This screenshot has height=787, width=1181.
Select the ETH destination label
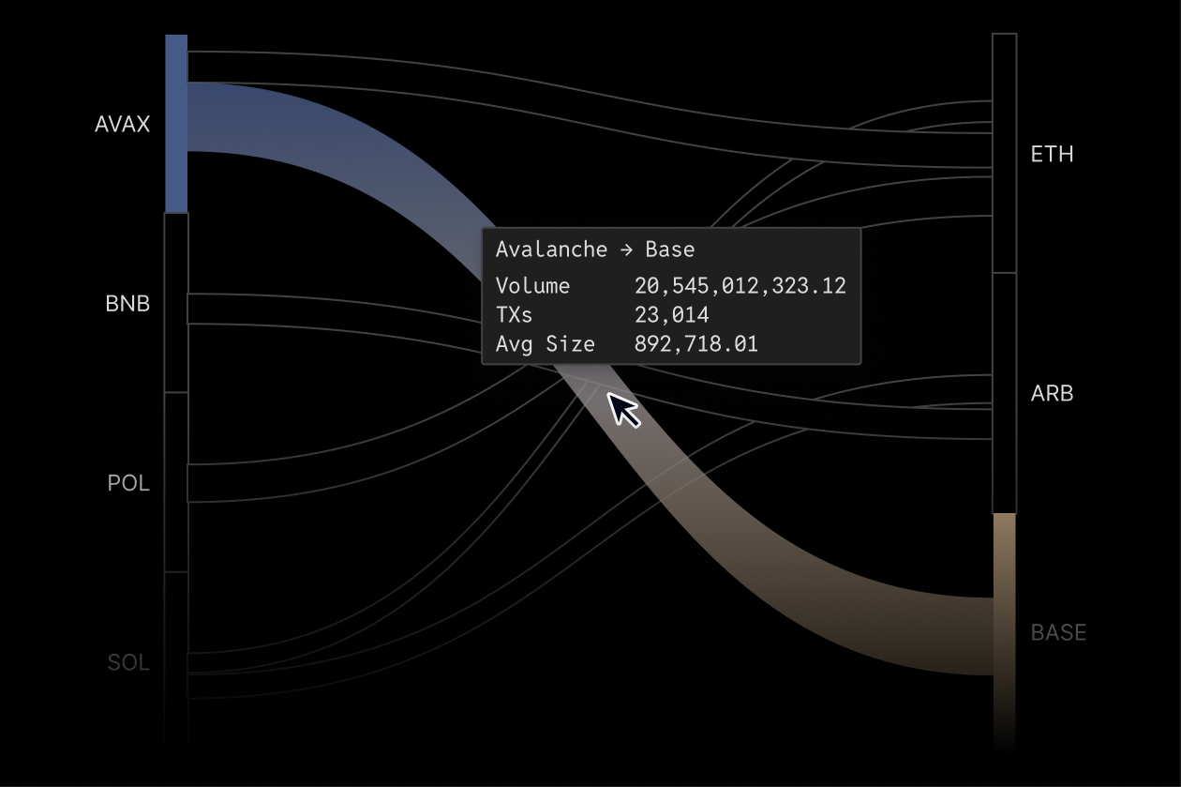click(x=1052, y=154)
